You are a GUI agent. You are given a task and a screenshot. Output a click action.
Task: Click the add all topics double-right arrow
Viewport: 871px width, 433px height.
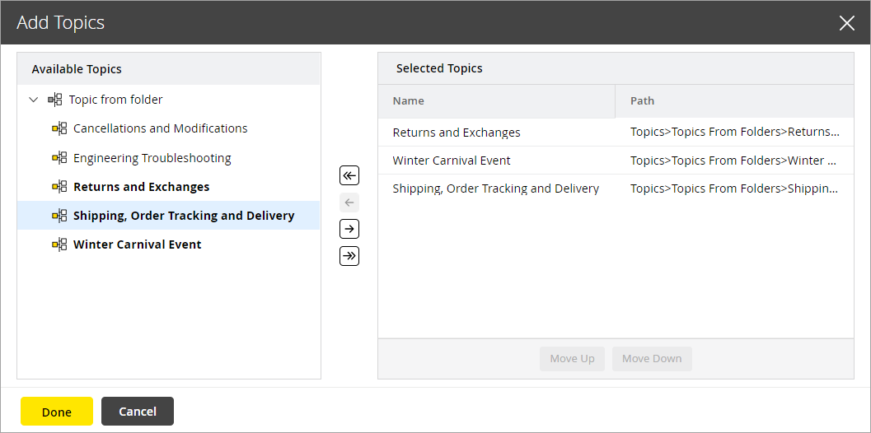click(x=349, y=256)
